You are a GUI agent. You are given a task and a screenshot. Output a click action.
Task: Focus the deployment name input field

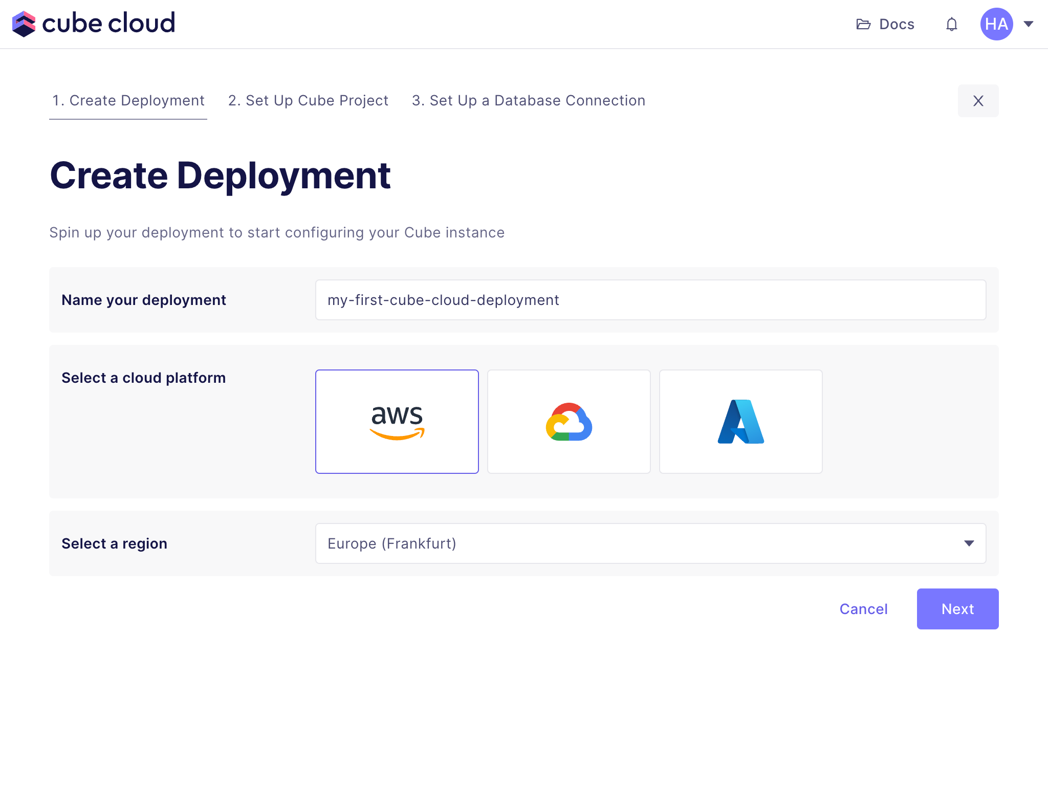(x=650, y=300)
